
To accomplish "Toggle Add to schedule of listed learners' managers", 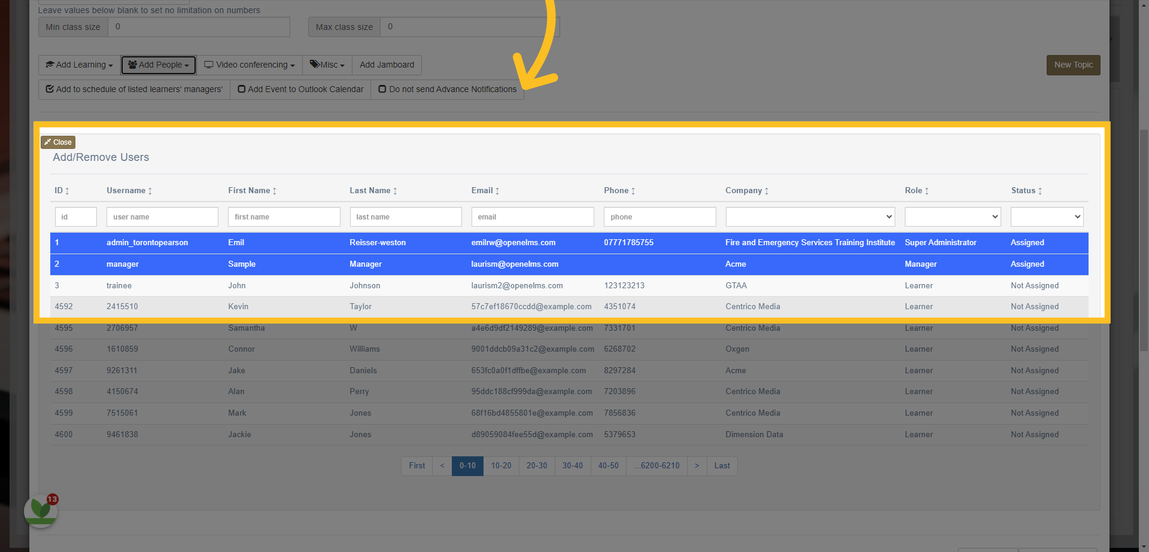I will pos(134,89).
